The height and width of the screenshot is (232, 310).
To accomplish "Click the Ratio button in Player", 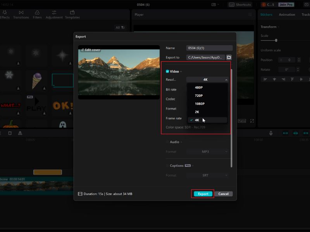I will point(242,121).
